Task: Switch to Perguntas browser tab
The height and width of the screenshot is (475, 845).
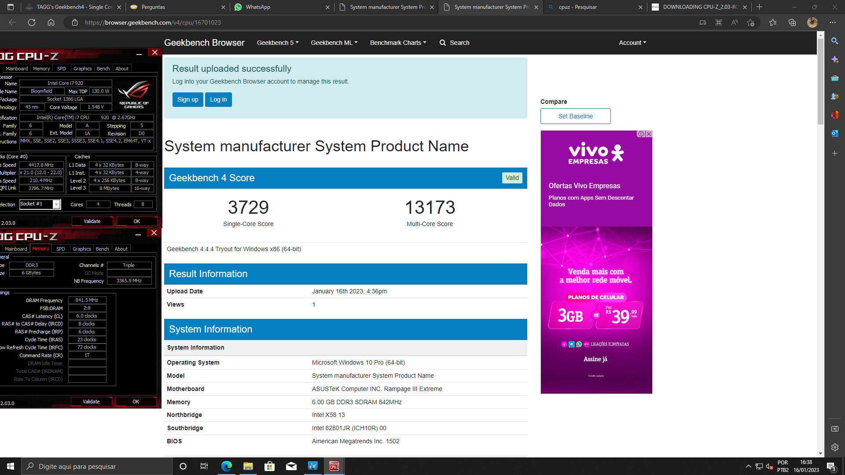Action: click(177, 7)
